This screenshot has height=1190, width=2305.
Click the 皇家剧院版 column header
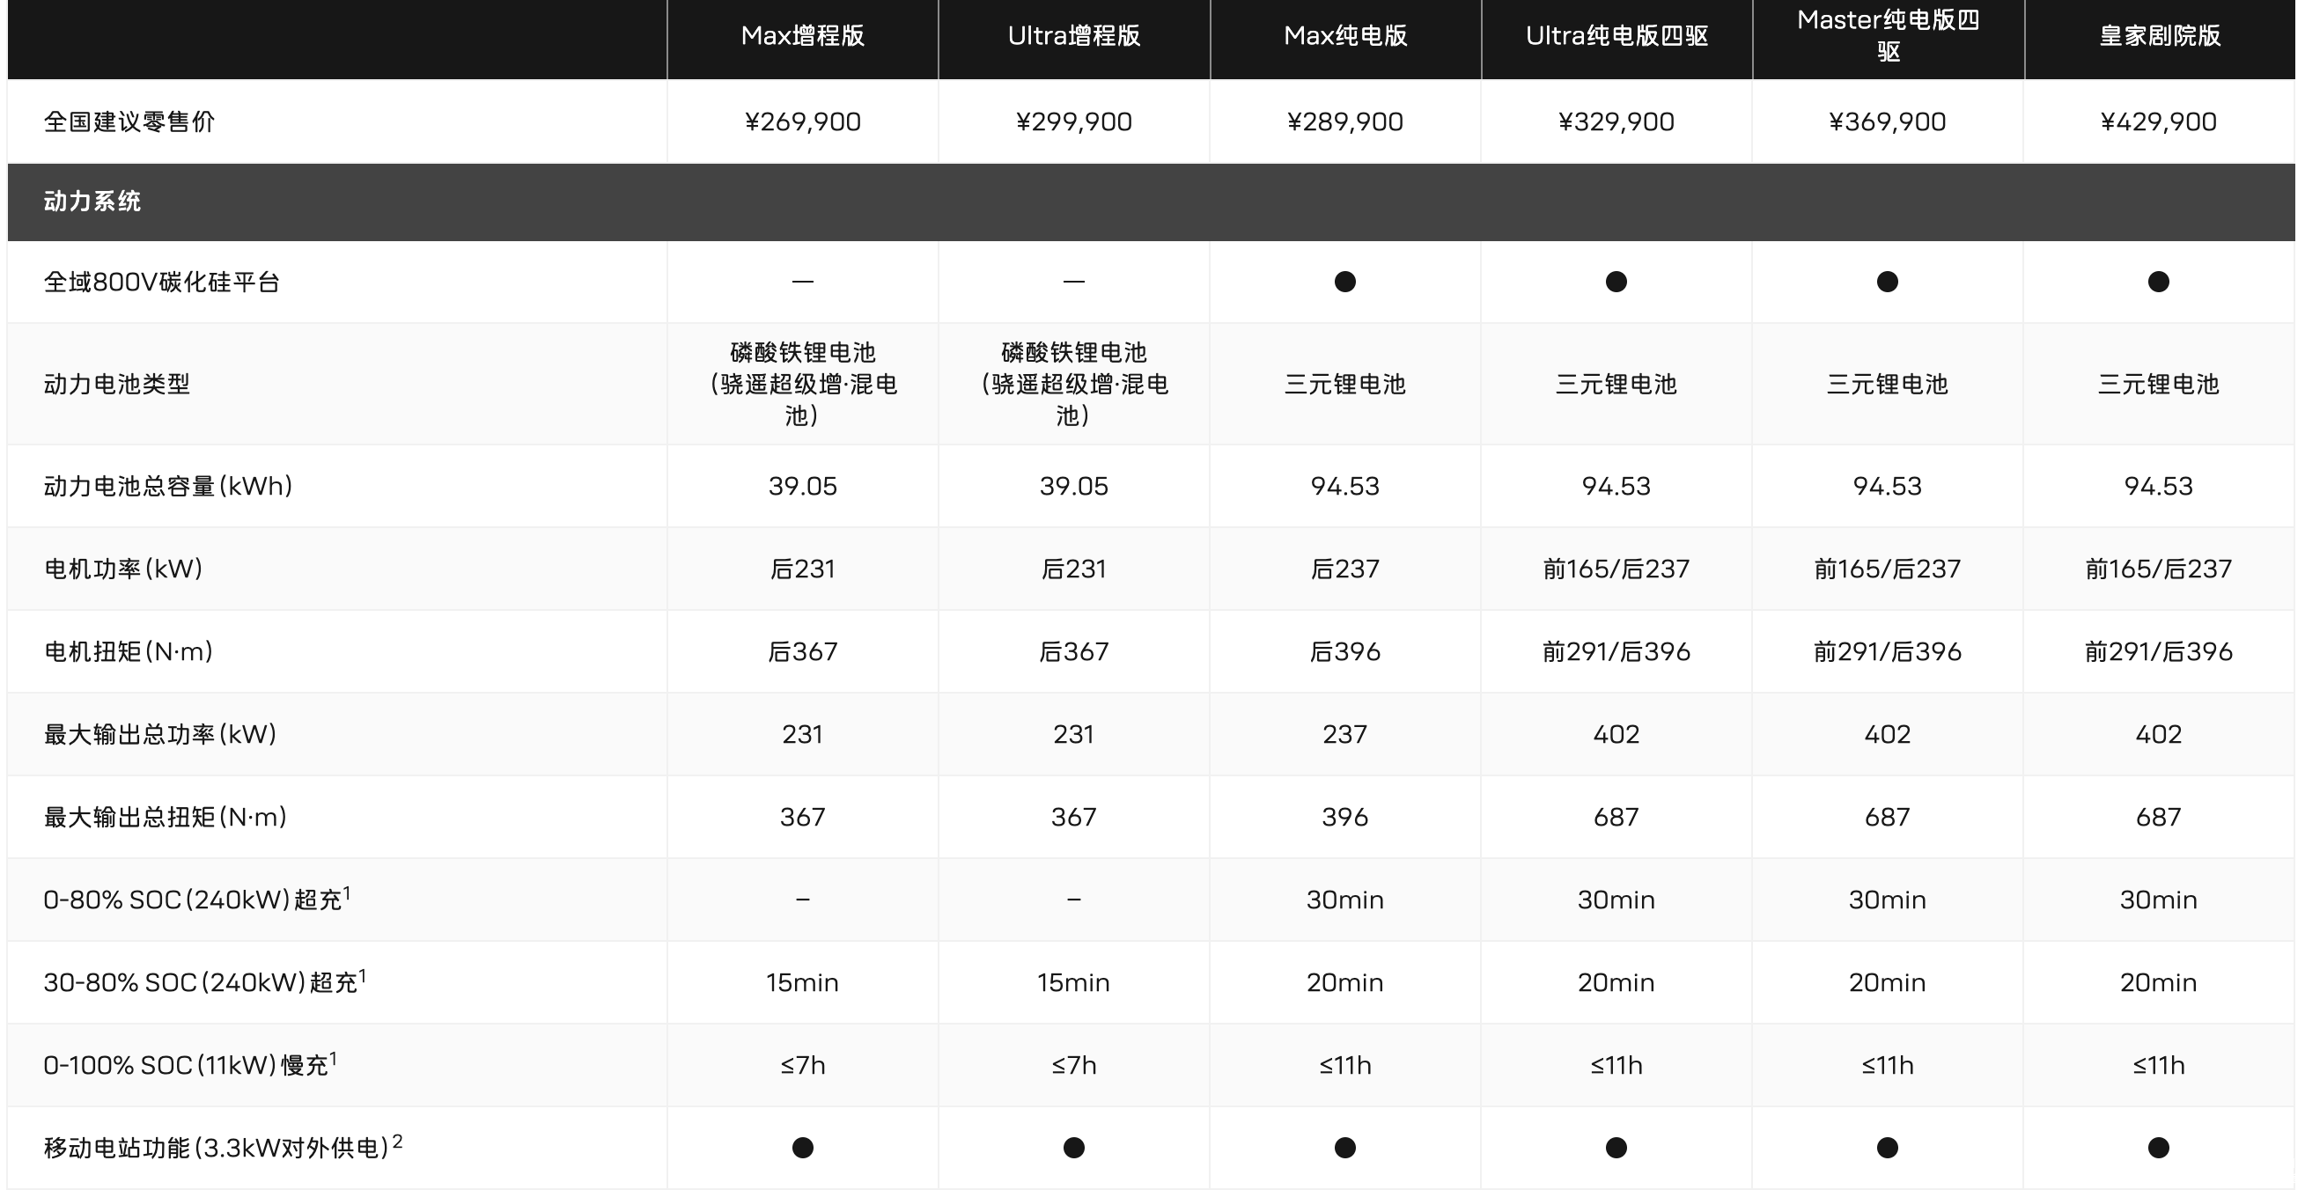pos(2159,36)
